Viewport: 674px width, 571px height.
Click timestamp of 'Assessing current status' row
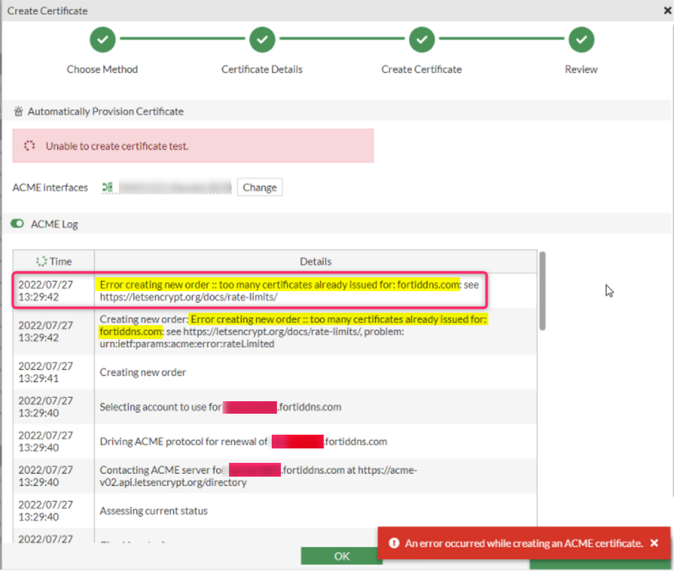[46, 511]
